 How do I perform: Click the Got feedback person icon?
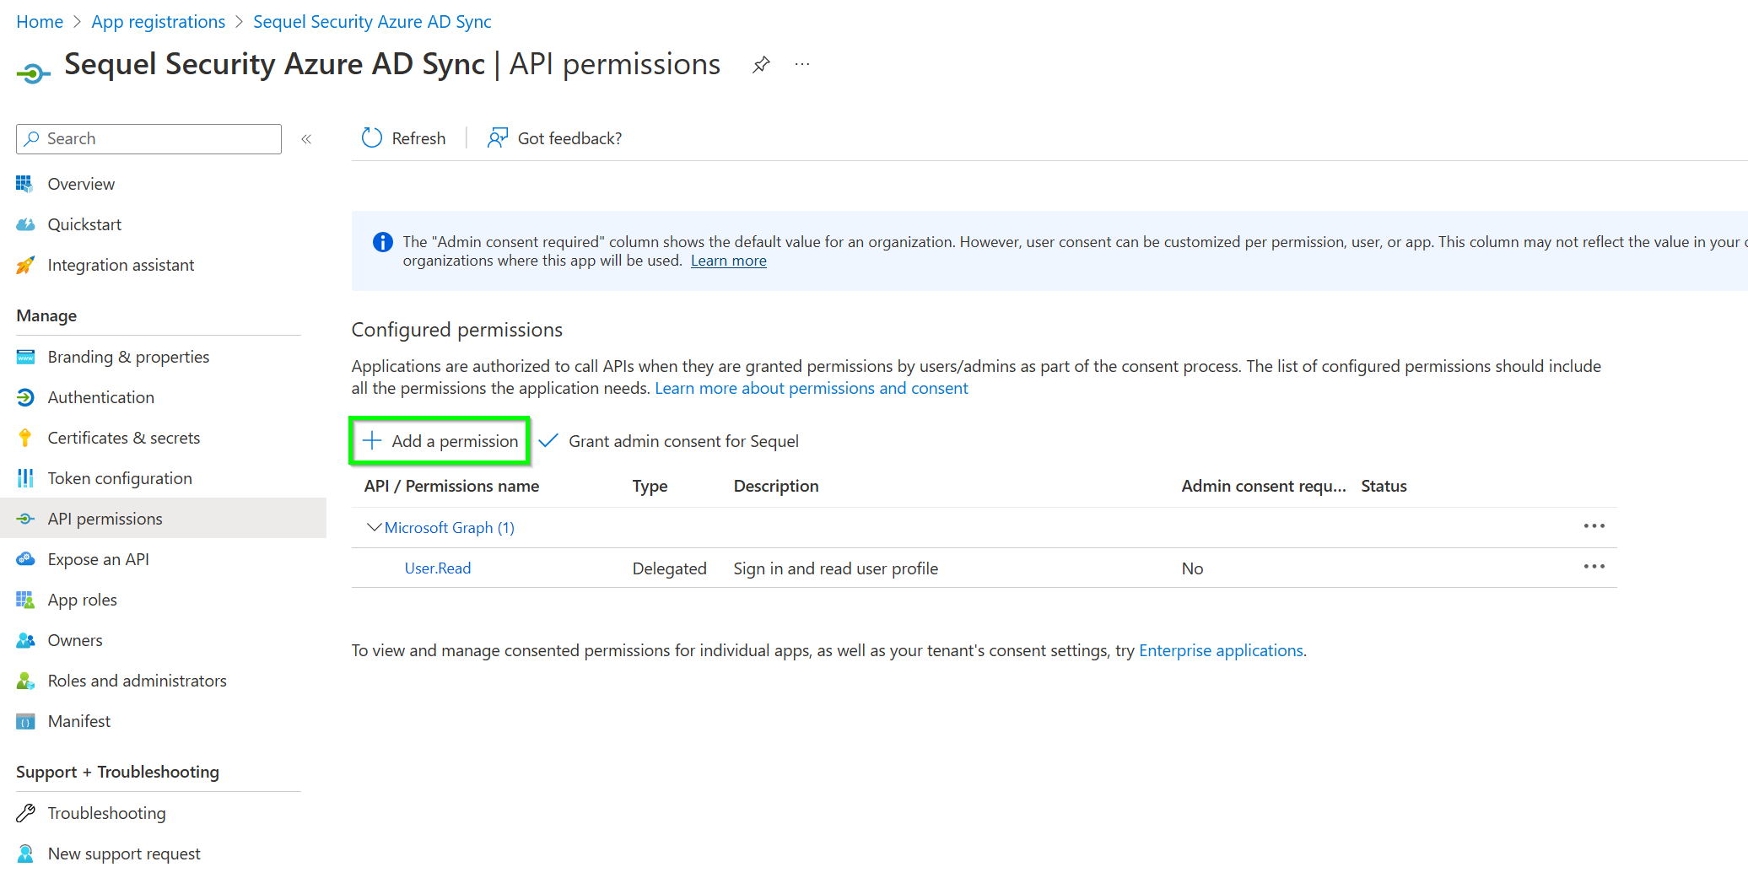coord(498,137)
